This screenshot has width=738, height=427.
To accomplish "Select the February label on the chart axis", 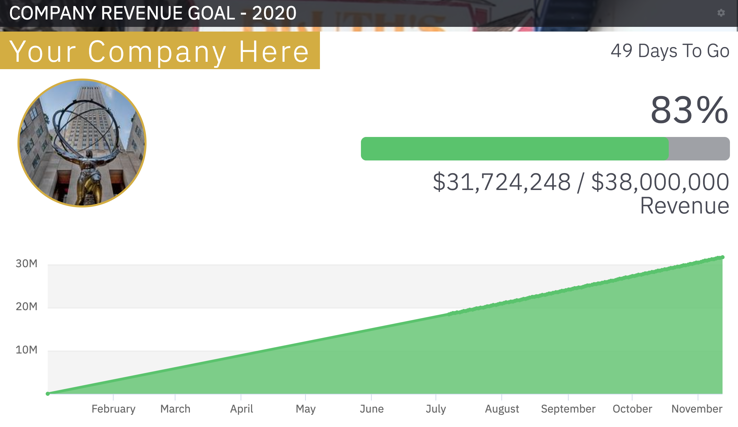I will [x=114, y=409].
